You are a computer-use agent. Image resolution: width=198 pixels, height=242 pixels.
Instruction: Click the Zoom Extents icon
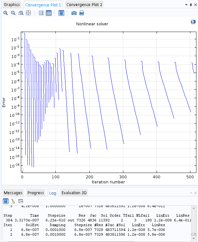tap(28, 13)
